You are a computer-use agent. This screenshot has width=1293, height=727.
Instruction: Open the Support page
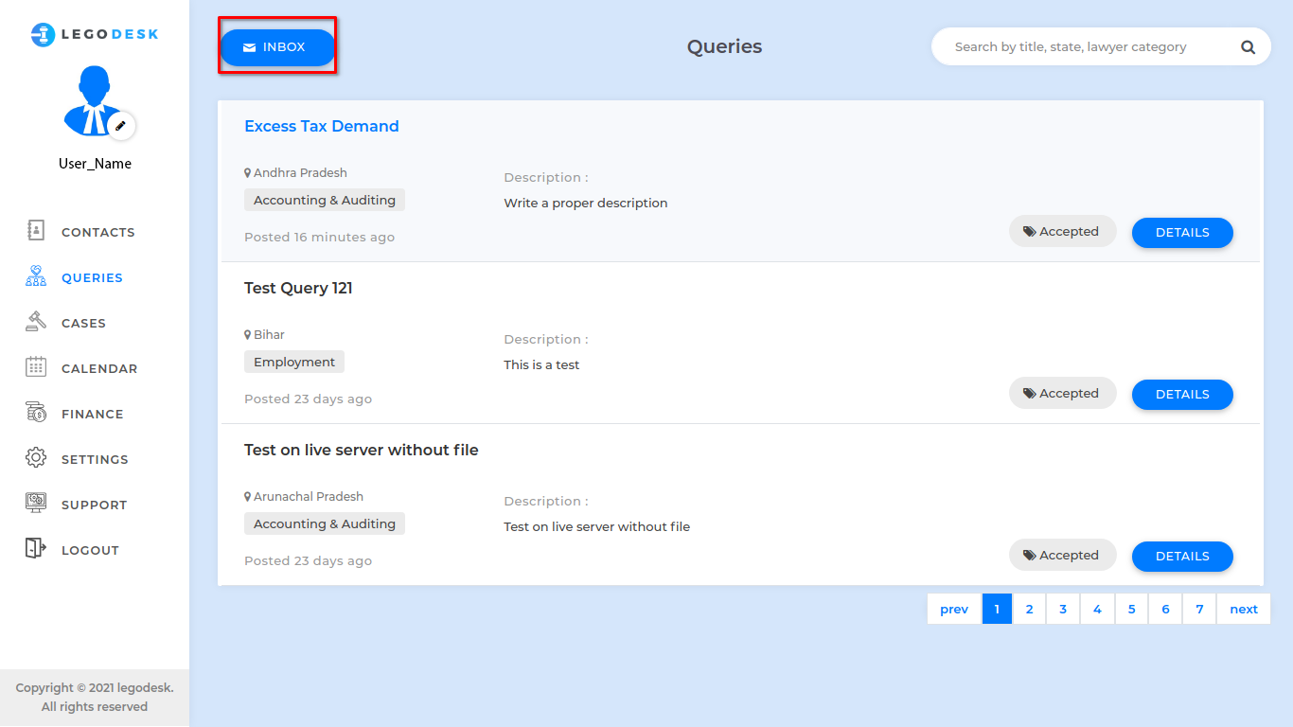(x=94, y=505)
